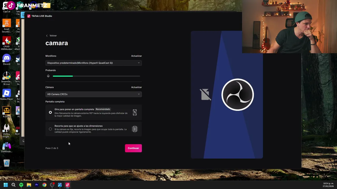Click the TikTok LIVE Studio title icon
The width and height of the screenshot is (337, 189).
pyautogui.click(x=29, y=16)
